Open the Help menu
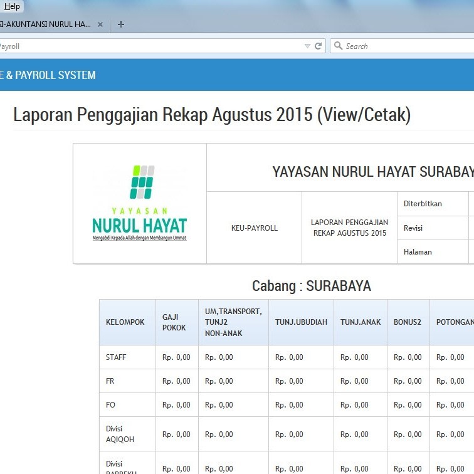 coord(12,6)
